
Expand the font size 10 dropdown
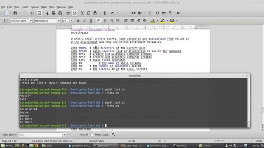pos(71,21)
